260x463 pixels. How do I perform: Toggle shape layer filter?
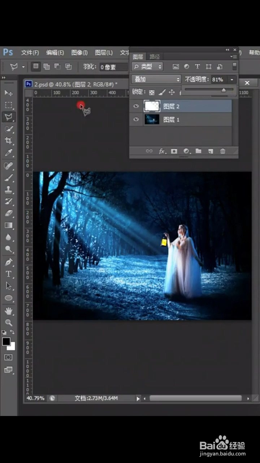tap(208, 67)
